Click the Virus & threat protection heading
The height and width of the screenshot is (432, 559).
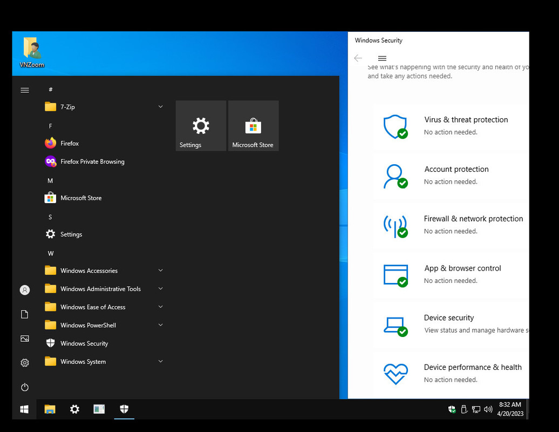click(466, 119)
